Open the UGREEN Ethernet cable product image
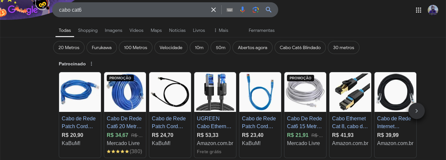446x160 pixels. click(x=215, y=92)
